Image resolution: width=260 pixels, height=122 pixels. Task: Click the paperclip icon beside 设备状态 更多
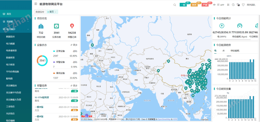pos(72,45)
